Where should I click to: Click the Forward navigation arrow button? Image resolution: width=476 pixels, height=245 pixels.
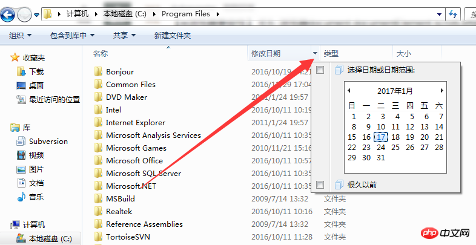24,15
